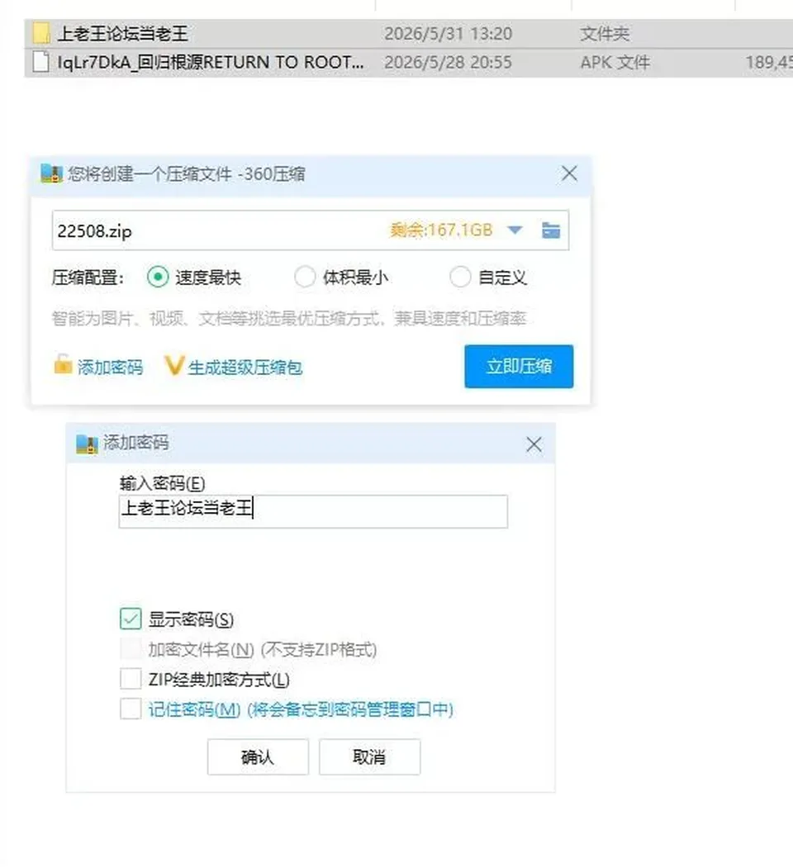
Task: Select the folder row 上老王论坛当老王
Action: (x=409, y=34)
